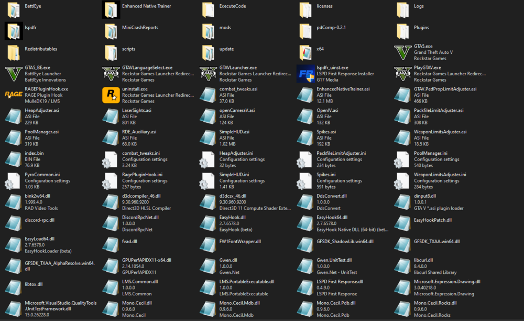Click the PlayGTAV.exe icon
The image size is (524, 321).
tap(402, 74)
